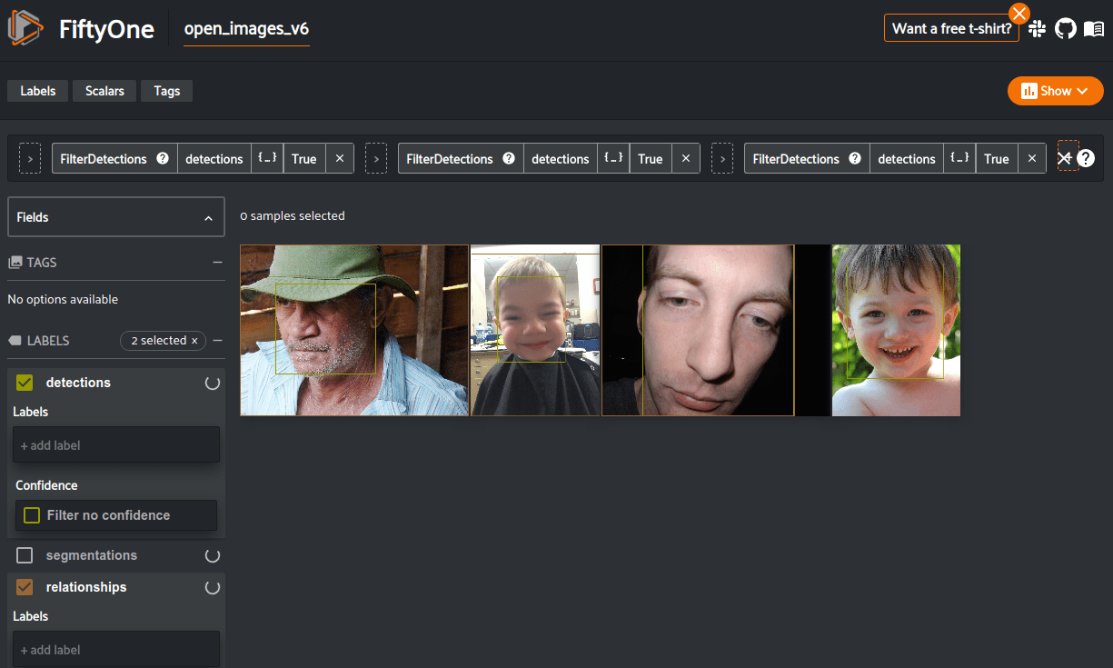Open view bar help question mark
1113x668 pixels.
coord(1086,158)
